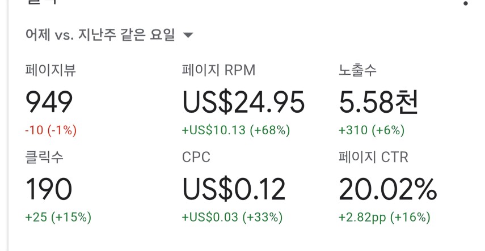Click the date comparison dropdown arrow

188,35
